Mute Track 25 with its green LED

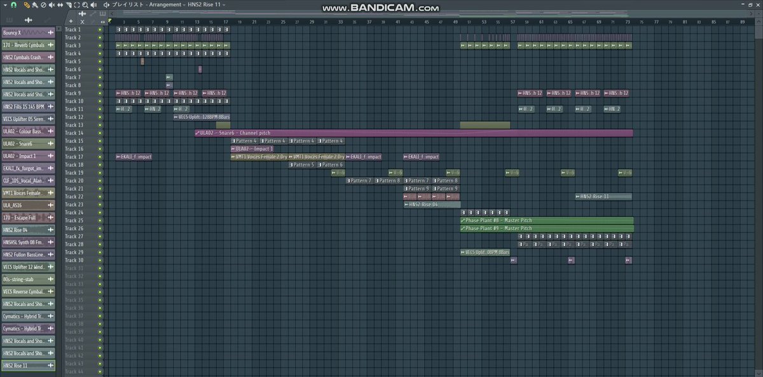tap(100, 221)
